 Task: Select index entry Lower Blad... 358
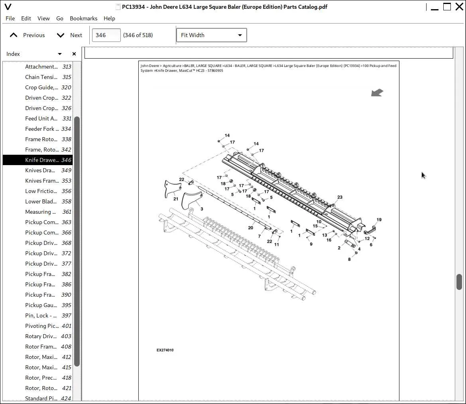click(38, 201)
